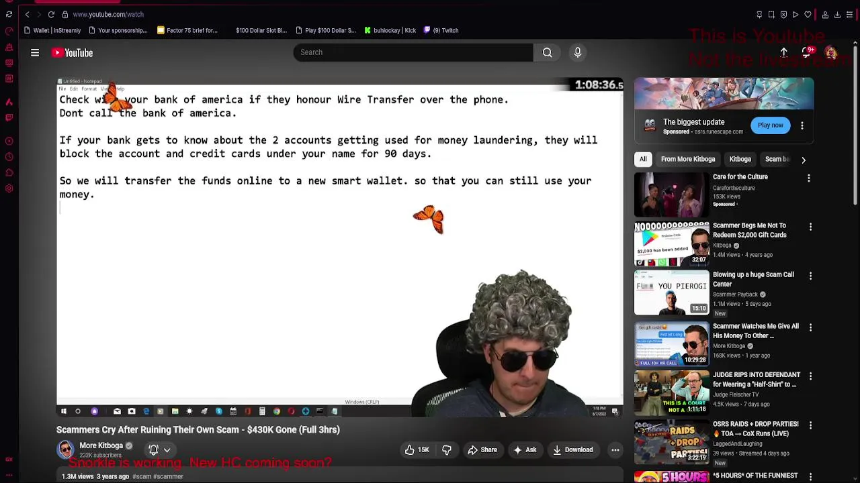
Task: Open the #scam hashtag
Action: [142, 476]
